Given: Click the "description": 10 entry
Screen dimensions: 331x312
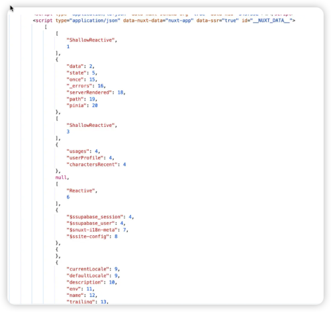Looking at the screenshot, I should pos(91,282).
